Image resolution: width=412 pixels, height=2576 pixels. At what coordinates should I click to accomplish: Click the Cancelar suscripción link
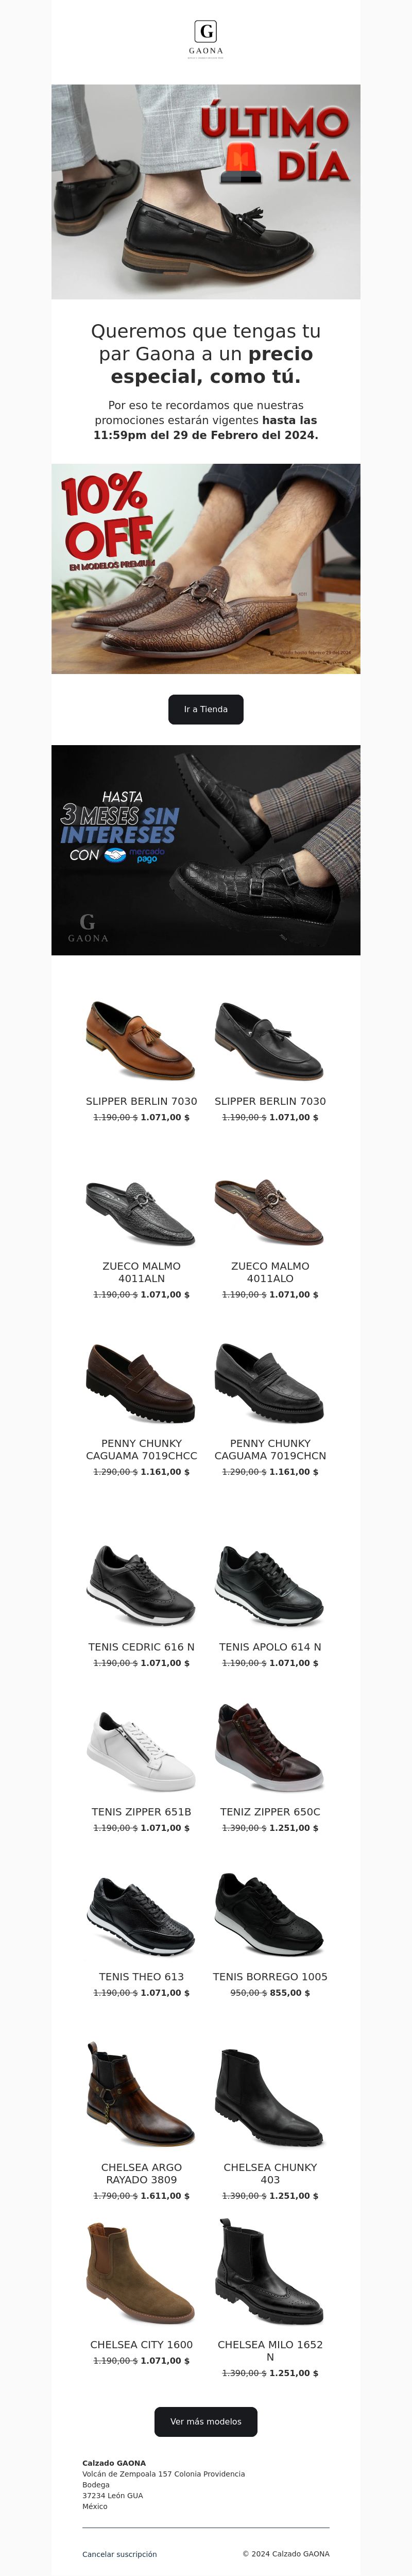coord(119,2554)
